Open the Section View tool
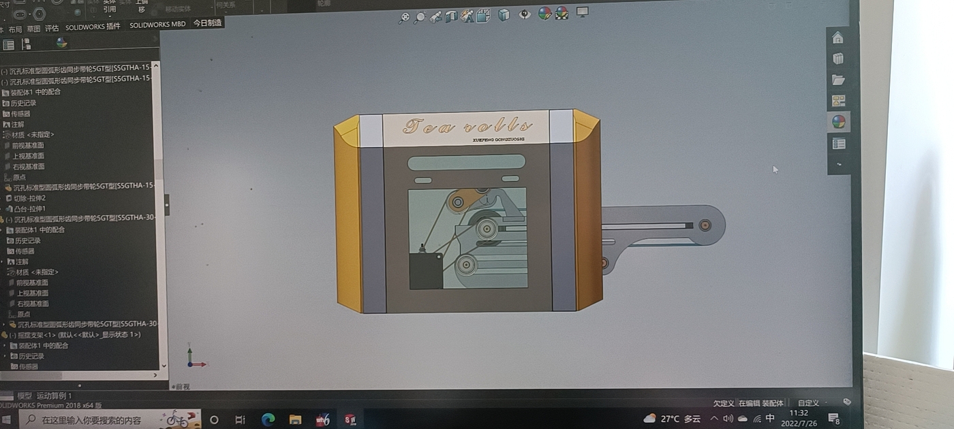954x429 pixels. pos(451,16)
